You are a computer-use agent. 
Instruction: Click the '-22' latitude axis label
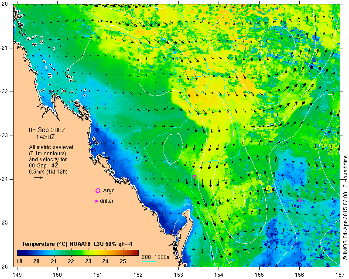coord(4,92)
